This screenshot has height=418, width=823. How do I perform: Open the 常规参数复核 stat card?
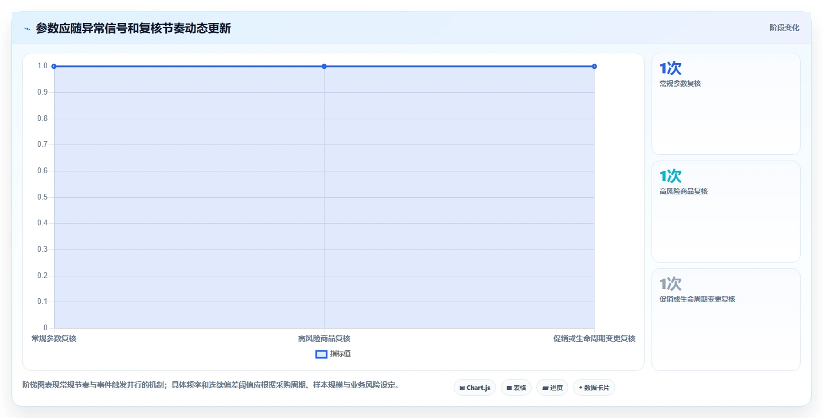[x=726, y=104]
